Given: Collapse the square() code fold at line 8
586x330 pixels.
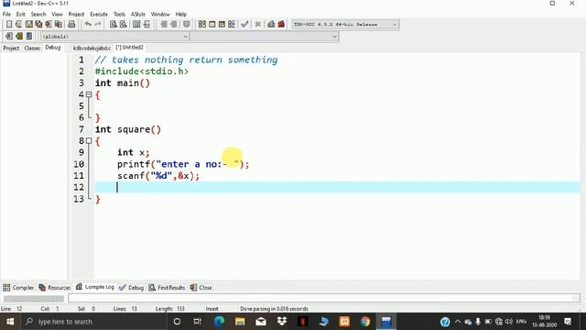Looking at the screenshot, I should [89, 141].
